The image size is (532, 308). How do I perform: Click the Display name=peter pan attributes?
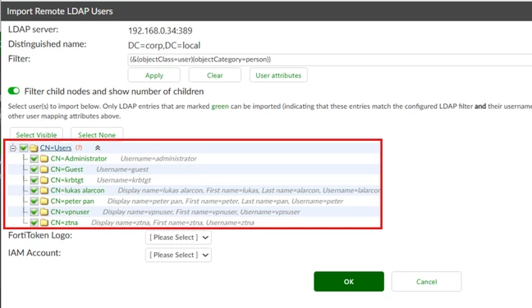(225, 201)
